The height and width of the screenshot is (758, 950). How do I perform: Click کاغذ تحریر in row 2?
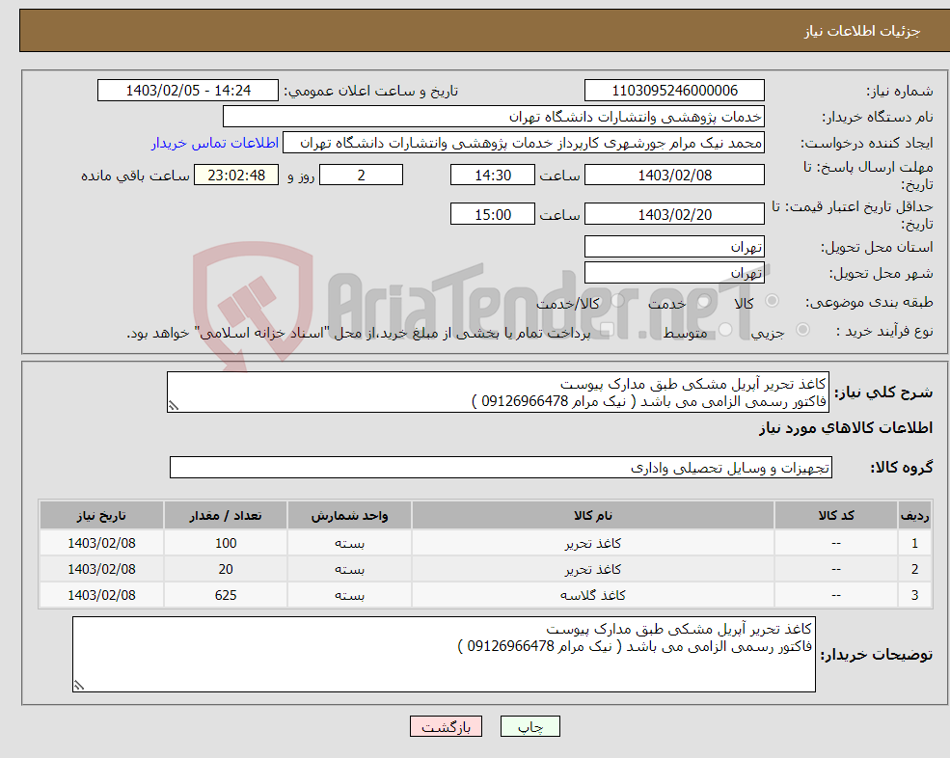(x=593, y=570)
